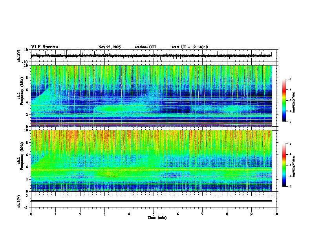Viewport: 311px width, 240px height.
Task: Click the flat ch.3 voltage trace line
Action: [151, 201]
